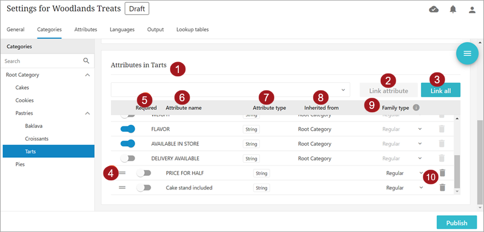Click the Publish button
The image size is (484, 232).
tap(456, 223)
